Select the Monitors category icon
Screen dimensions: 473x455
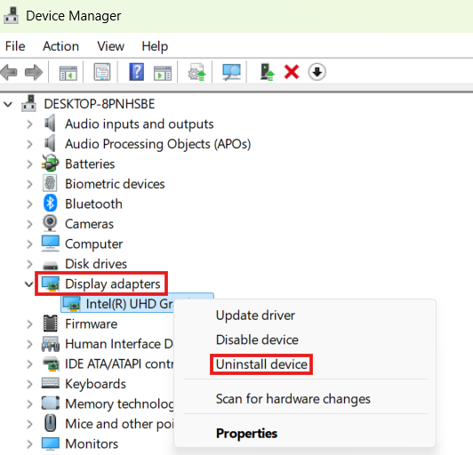click(51, 443)
